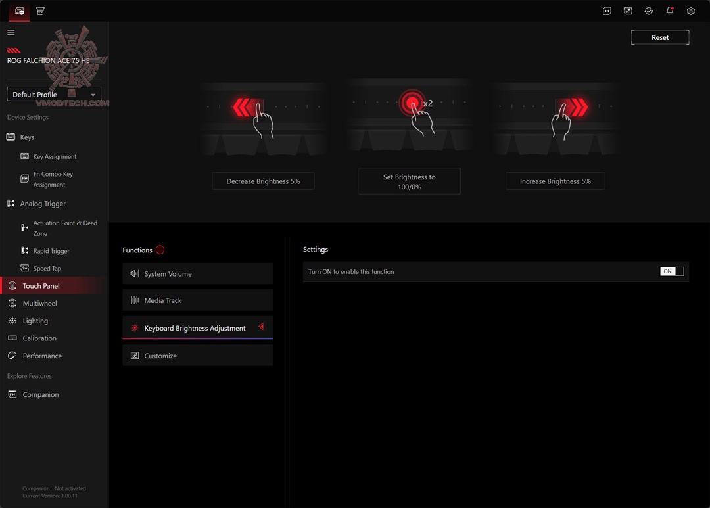Screen dimensions: 710x508
Task: Open Actuation Point & Dead Zone
Action: click(x=64, y=228)
